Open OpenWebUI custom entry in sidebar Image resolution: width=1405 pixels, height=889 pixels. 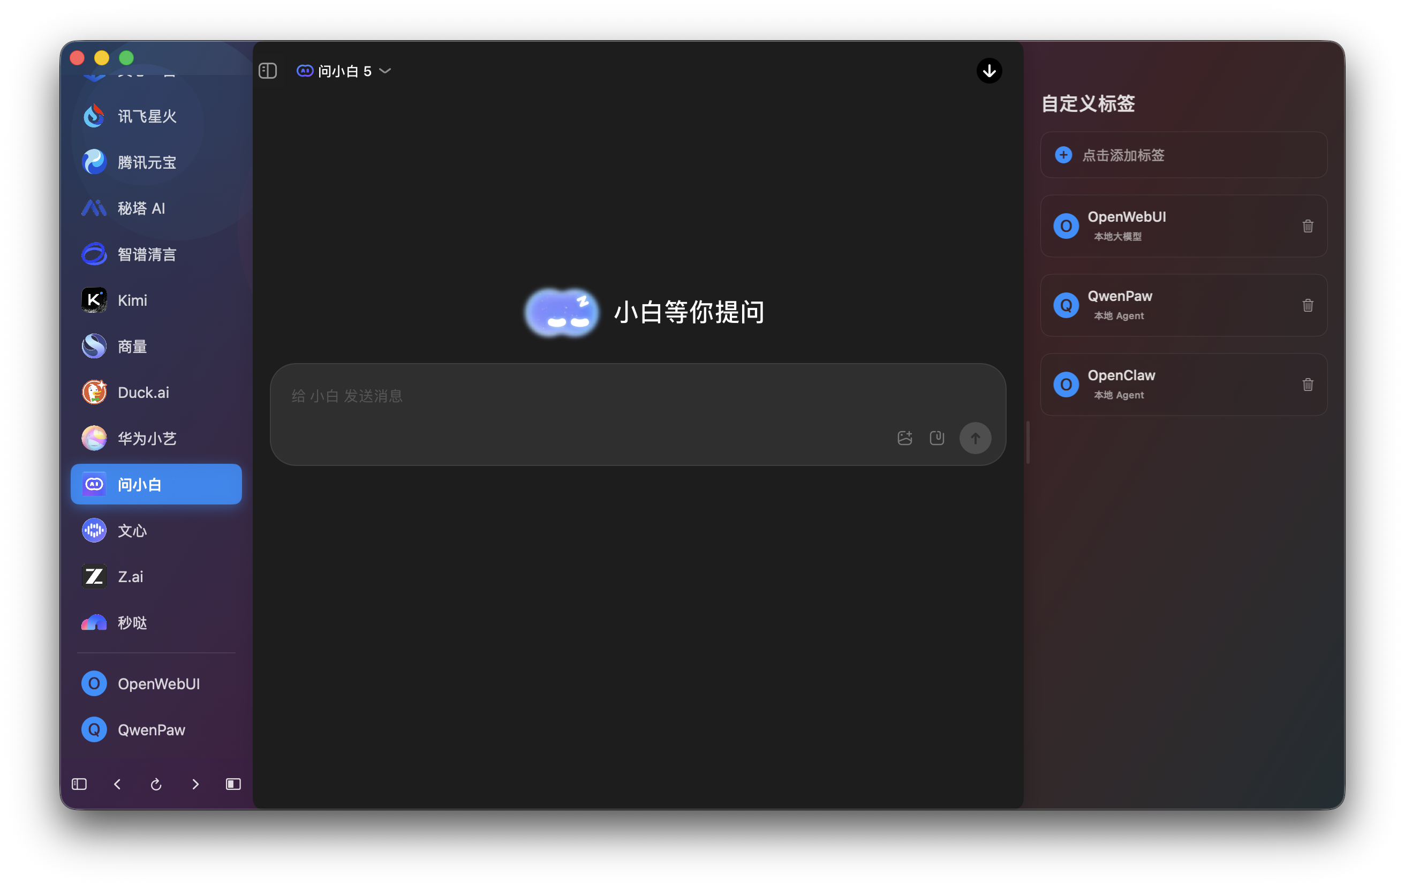(156, 684)
